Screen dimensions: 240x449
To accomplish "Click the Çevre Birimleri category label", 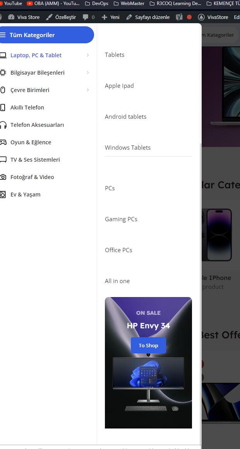I will click(x=30, y=90).
